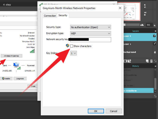Click the network computers activity icon
Image resolution: width=158 pixels, height=119 pixels.
click(x=16, y=65)
